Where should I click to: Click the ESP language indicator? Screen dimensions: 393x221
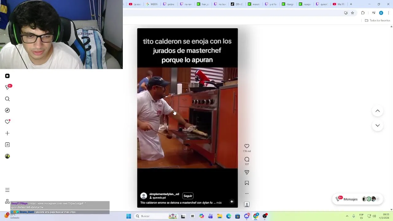361,216
